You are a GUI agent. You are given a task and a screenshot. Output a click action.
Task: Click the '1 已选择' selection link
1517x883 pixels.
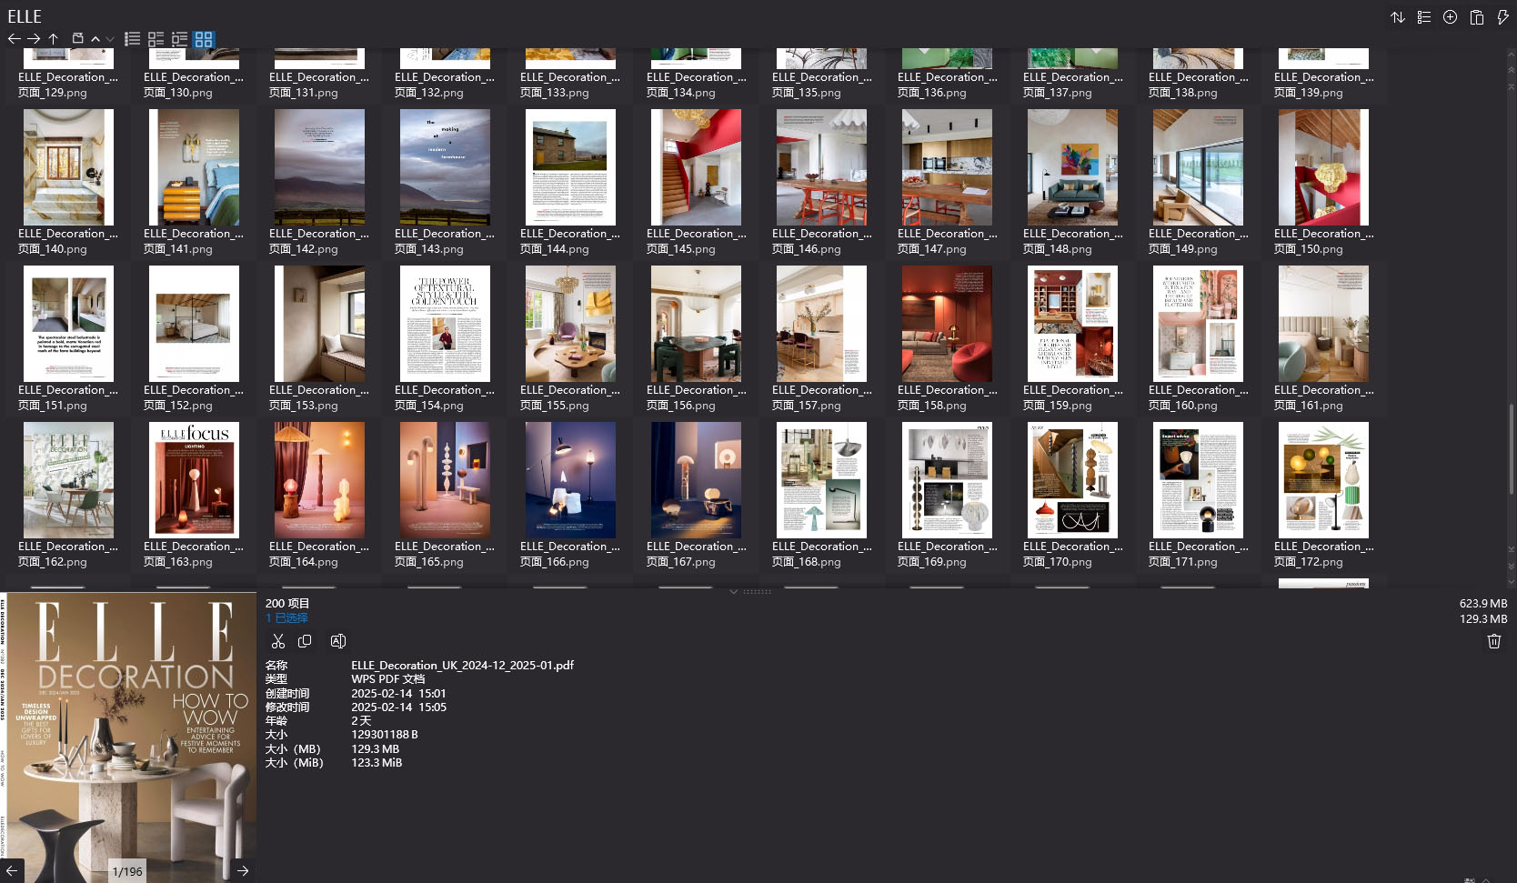[x=286, y=617]
